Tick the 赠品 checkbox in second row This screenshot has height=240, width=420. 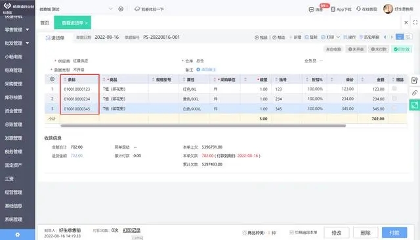[x=394, y=98]
